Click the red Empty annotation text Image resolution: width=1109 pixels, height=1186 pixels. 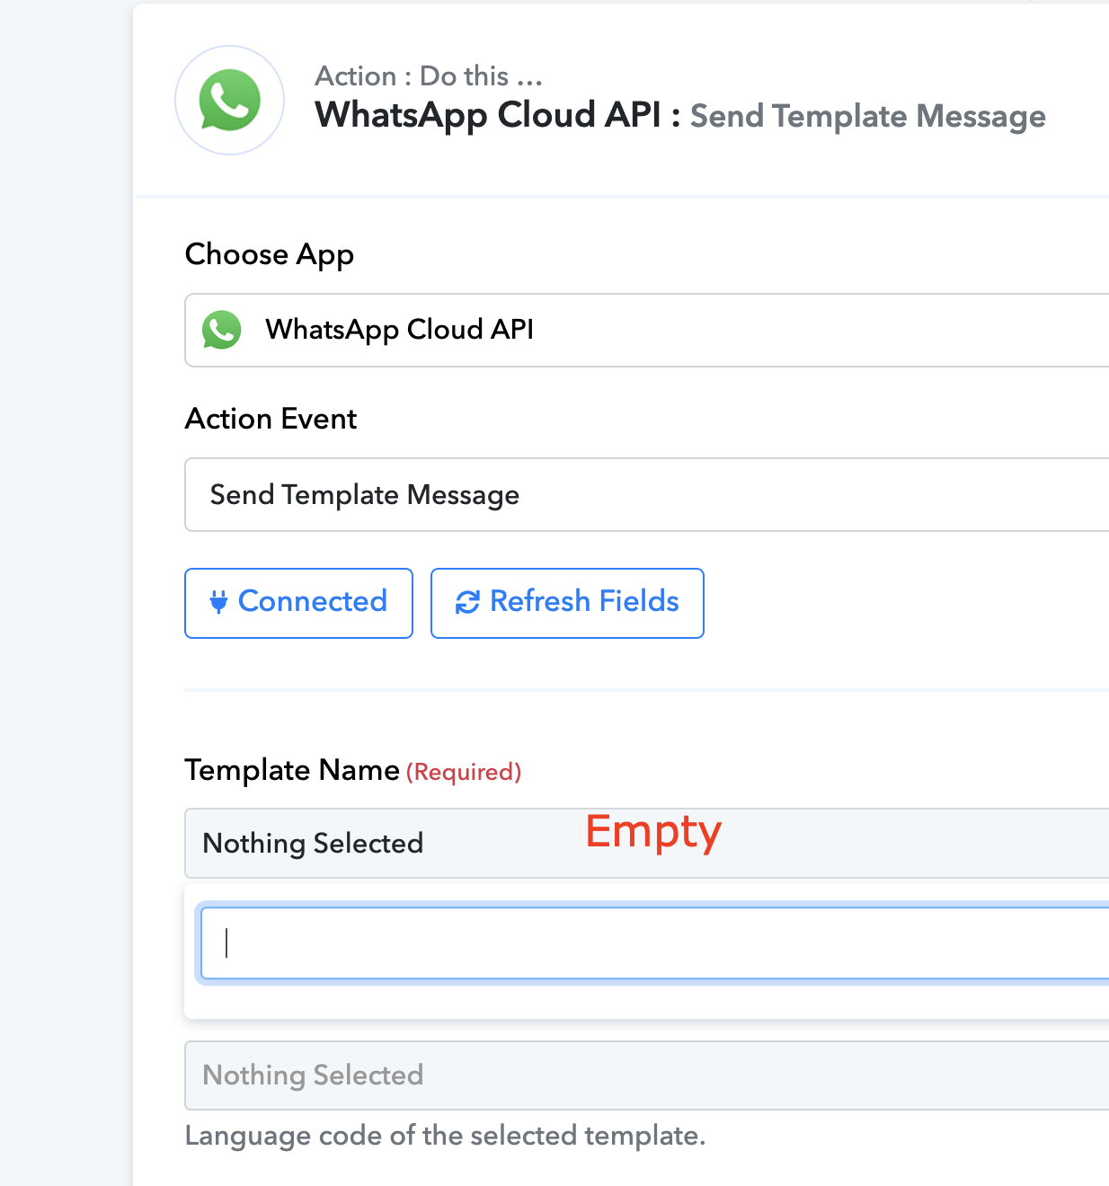tap(653, 832)
